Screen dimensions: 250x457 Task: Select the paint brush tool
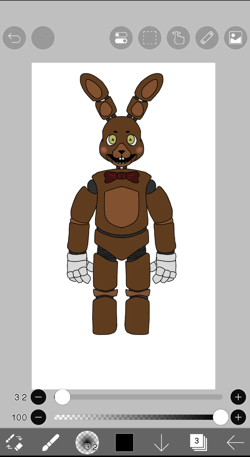[51, 442]
